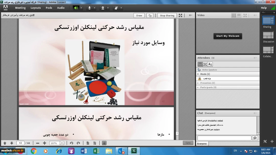The height and width of the screenshot is (155, 276).
Task: Click the send chat message icon
Action: click(x=255, y=138)
